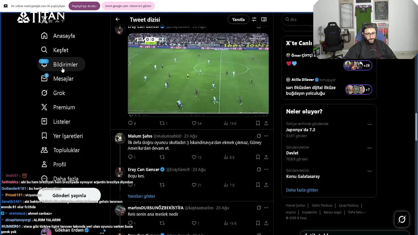Like the video tweet with 54 likes

point(197,123)
